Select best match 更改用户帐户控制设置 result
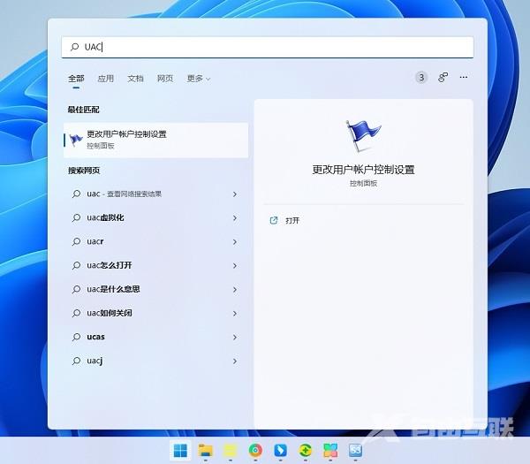 click(155, 140)
